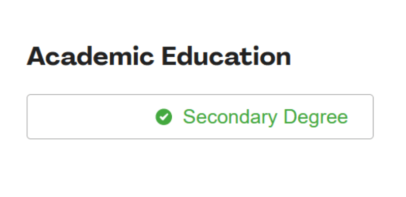This screenshot has width=406, height=197.
Task: Click the green checkmark circle icon
Action: pyautogui.click(x=164, y=116)
